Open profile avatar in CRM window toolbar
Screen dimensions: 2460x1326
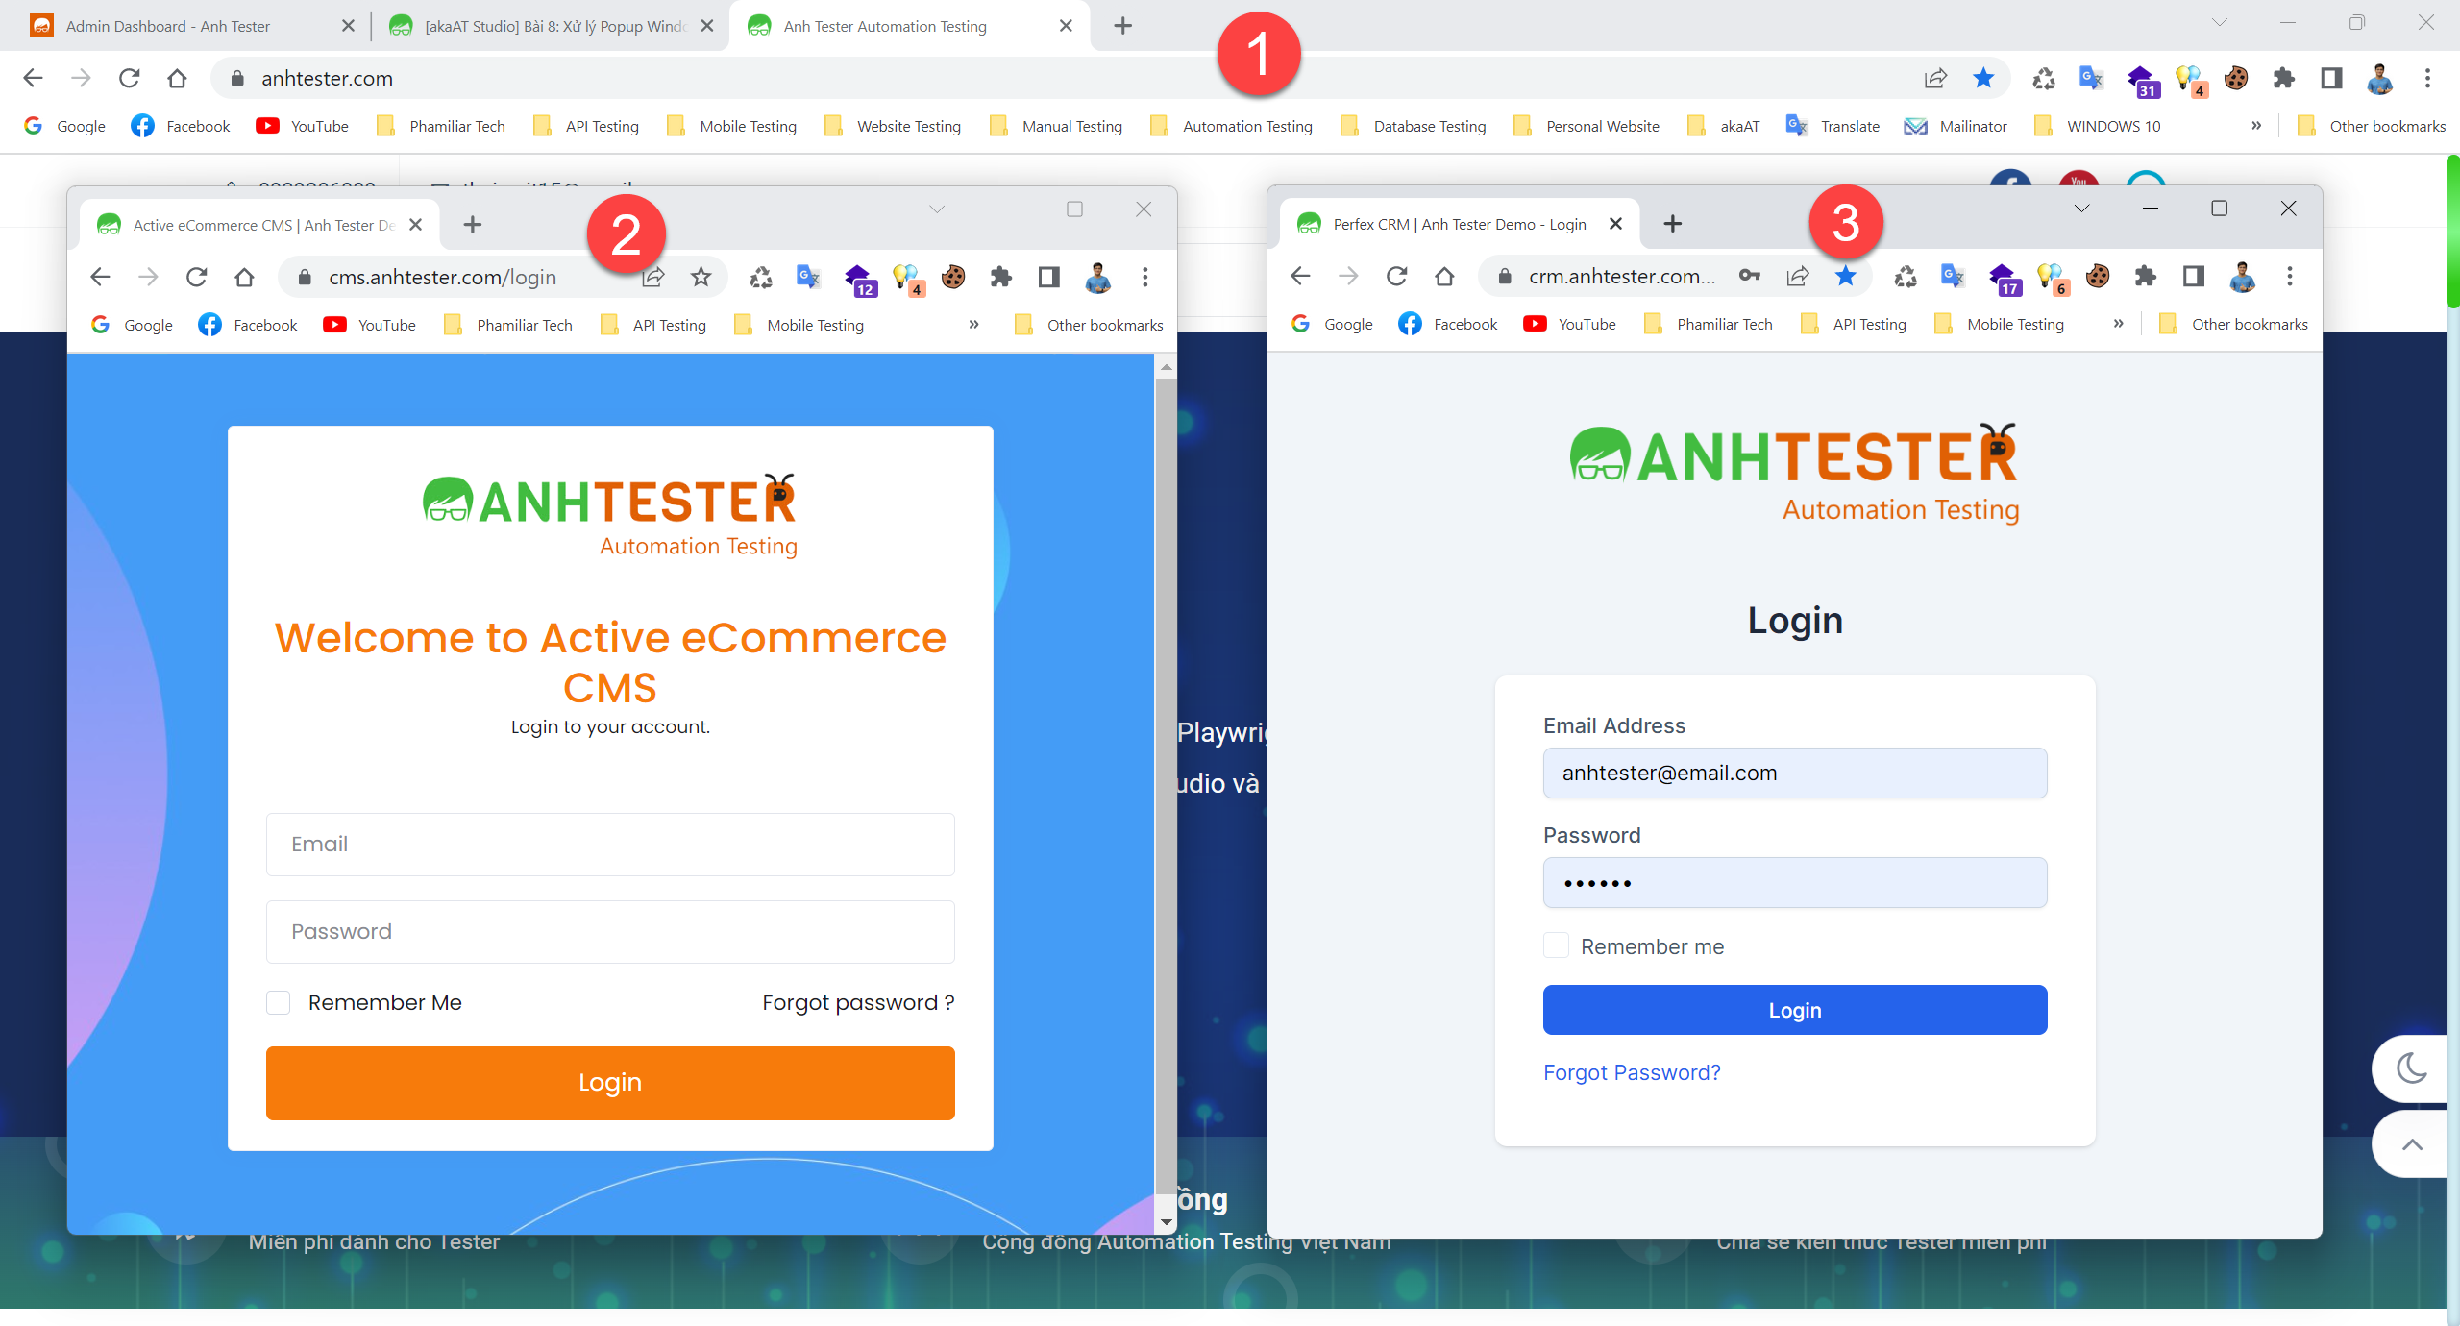tap(2242, 276)
